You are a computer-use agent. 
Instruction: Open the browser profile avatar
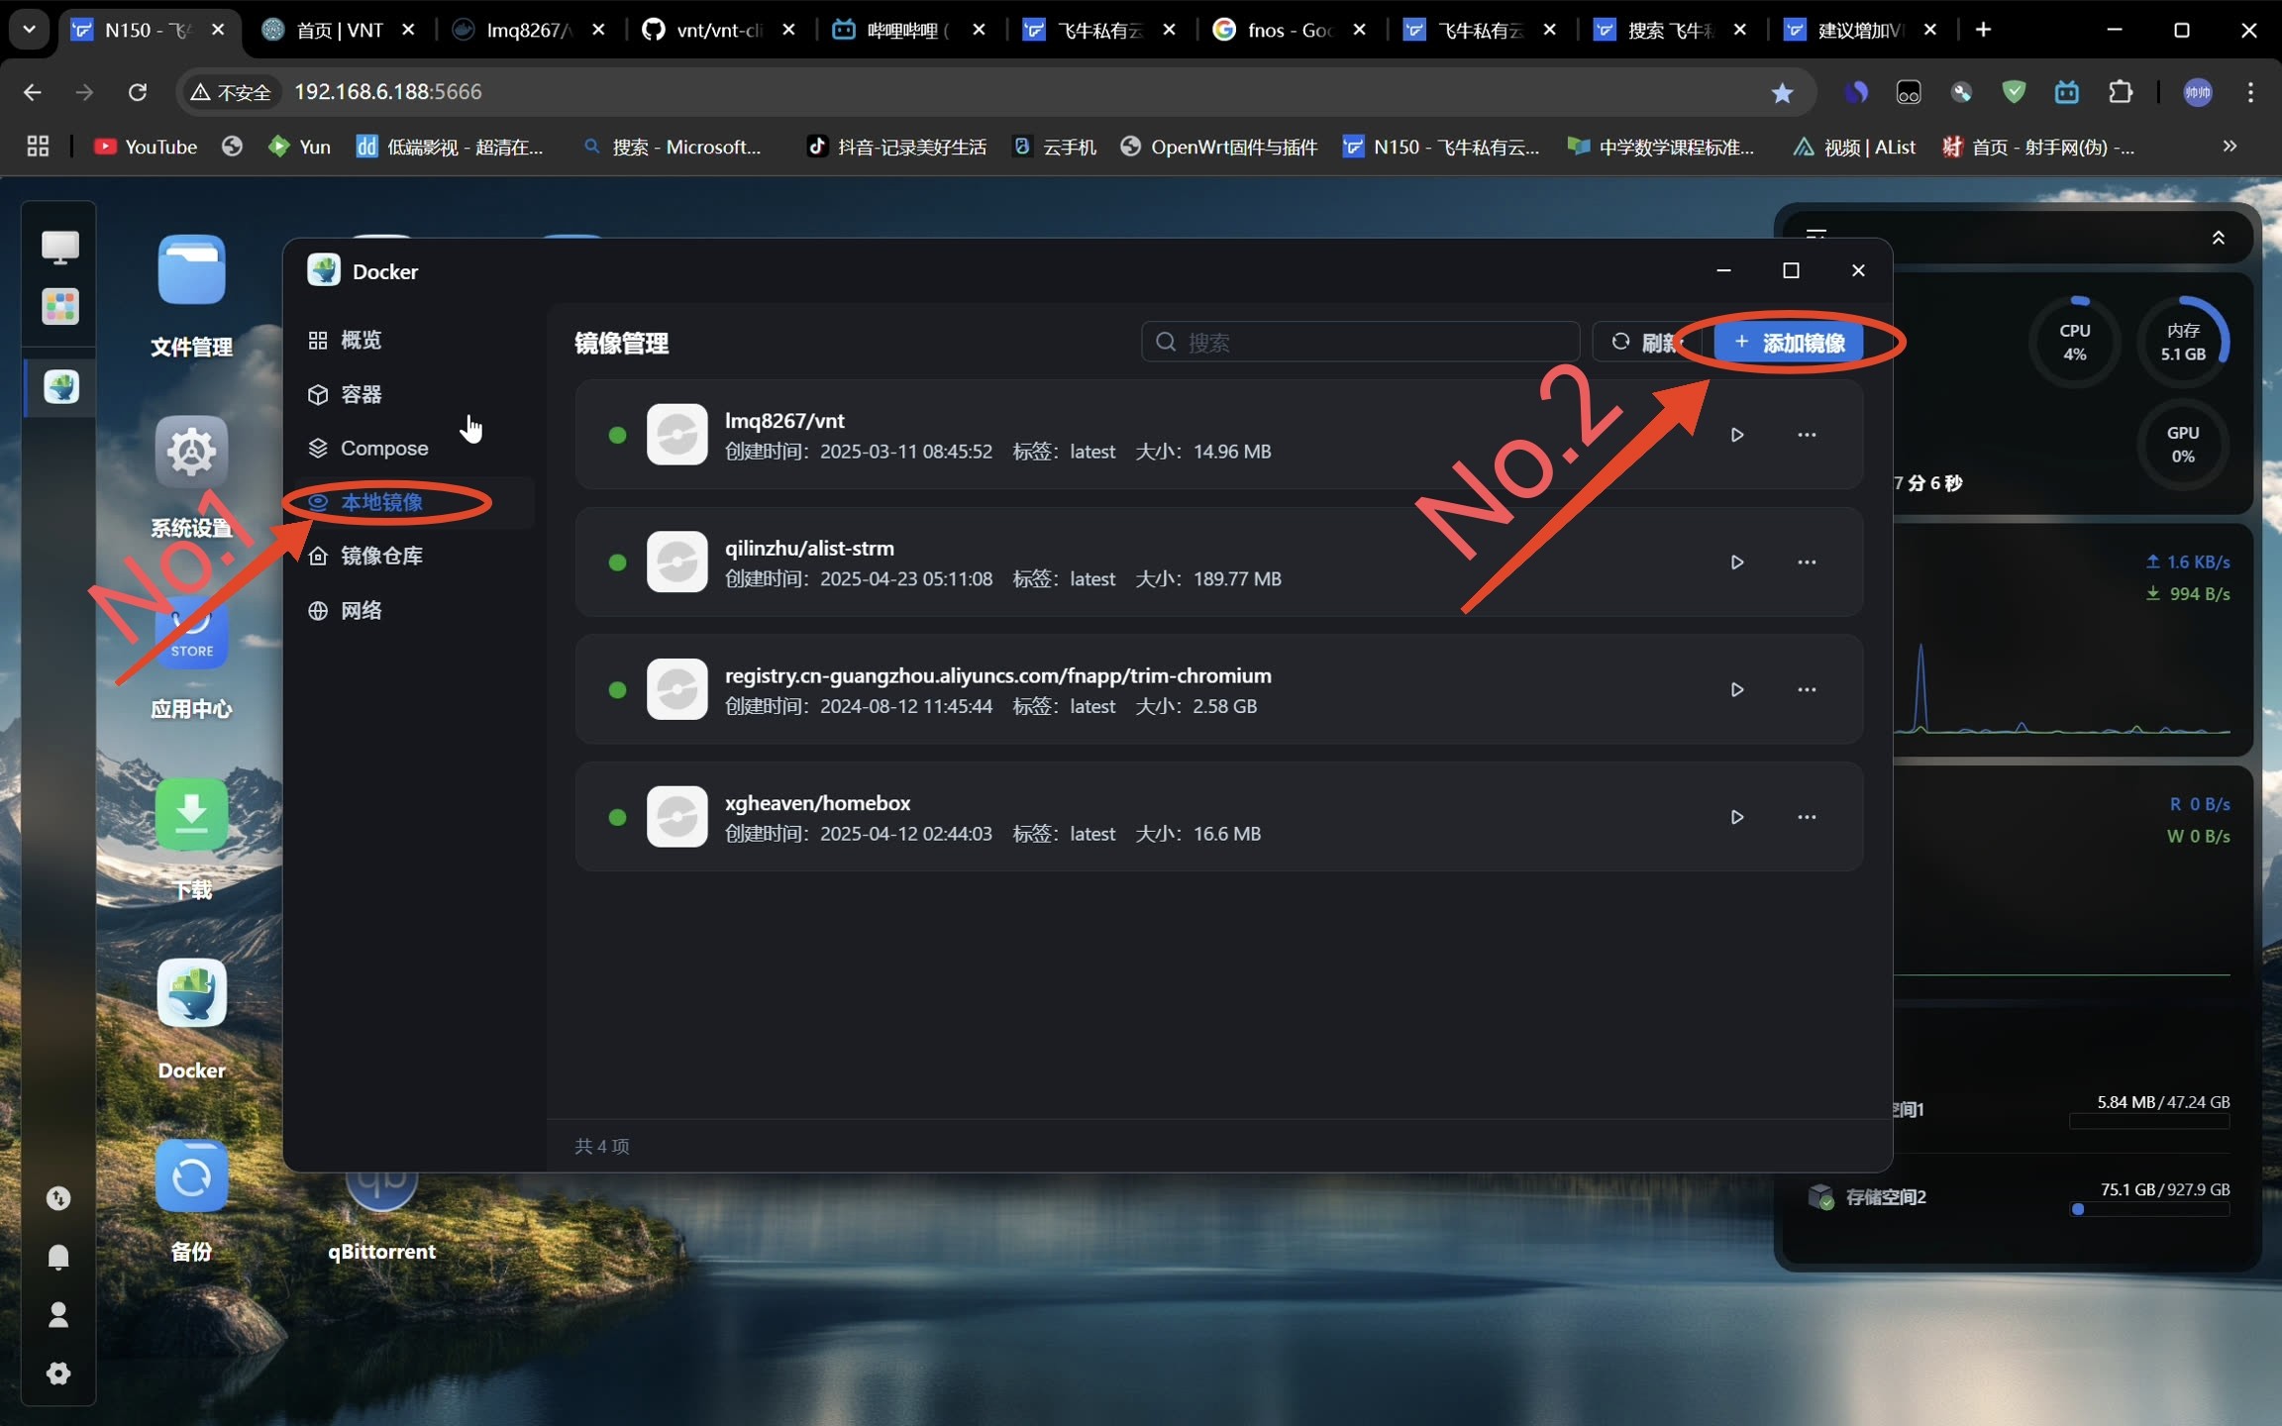point(2198,92)
